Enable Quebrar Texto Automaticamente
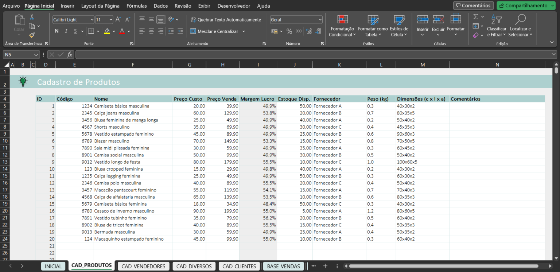Viewport: 560px width, 272px height. pos(226,19)
